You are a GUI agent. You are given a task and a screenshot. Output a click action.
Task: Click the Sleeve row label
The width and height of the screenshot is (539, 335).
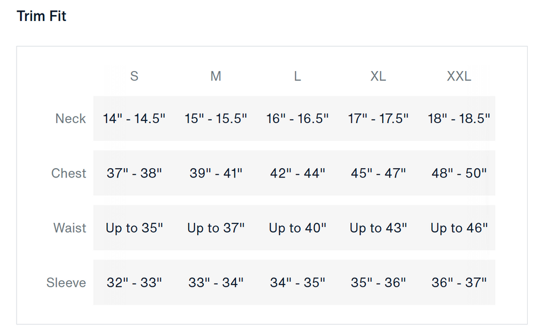point(66,283)
